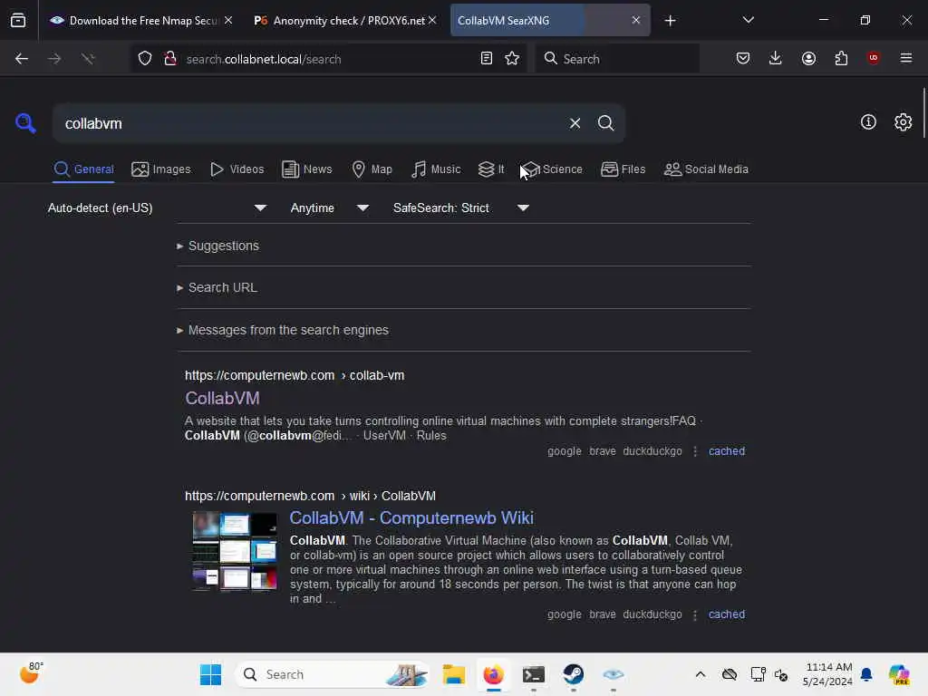Open cached link for the Computernewb Wiki result
Image resolution: width=928 pixels, height=696 pixels.
[x=726, y=614]
